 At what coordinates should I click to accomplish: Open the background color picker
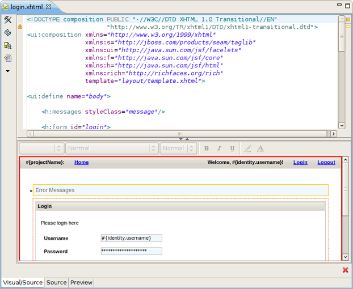tap(247, 148)
